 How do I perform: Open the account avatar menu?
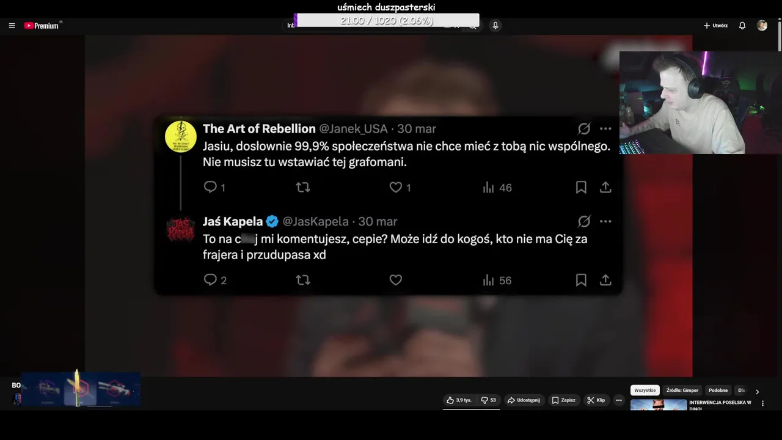tap(762, 26)
